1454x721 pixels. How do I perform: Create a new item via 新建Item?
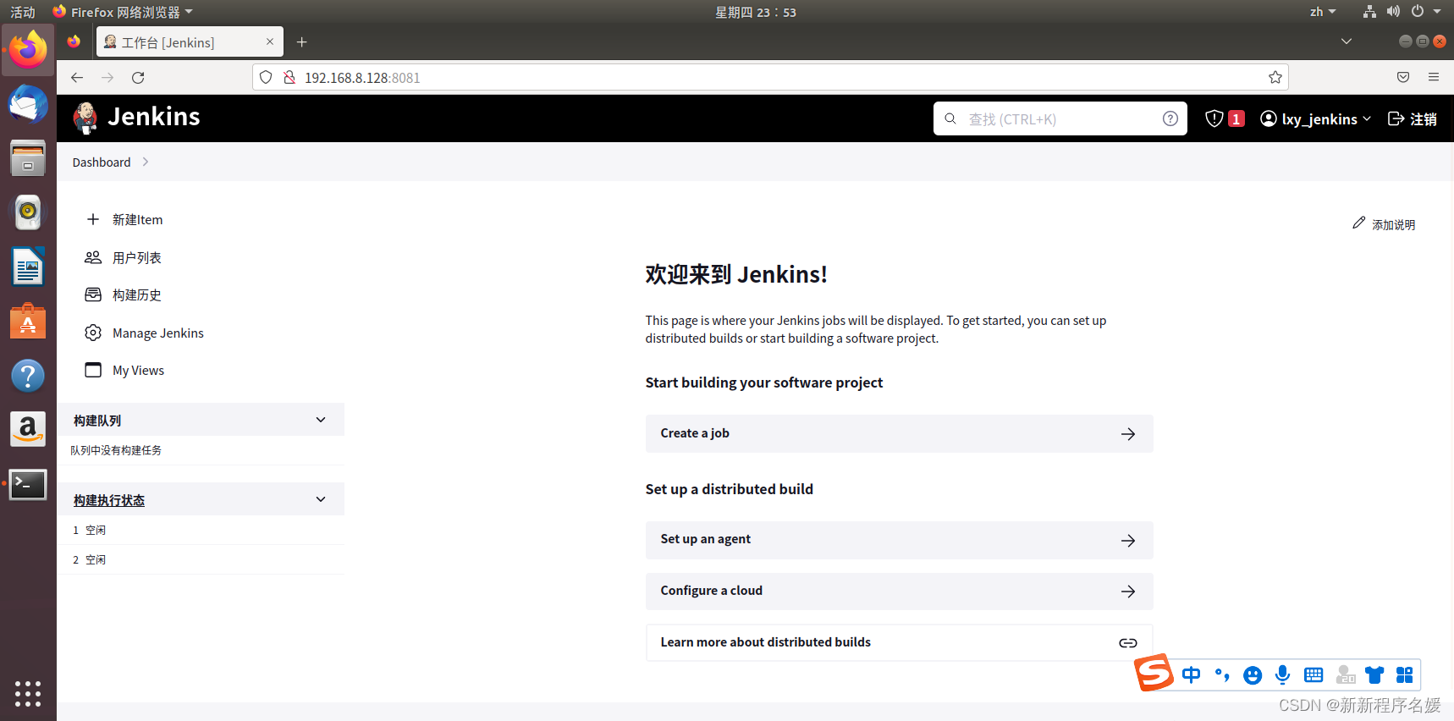tap(124, 219)
